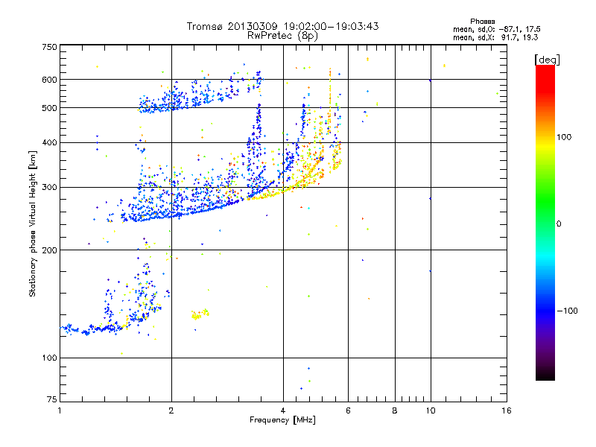Click the x-axis title 'Frequency [MHz]'
This screenshot has height=447, width=596.
coord(282,420)
